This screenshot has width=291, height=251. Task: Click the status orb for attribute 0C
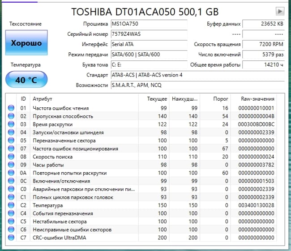tap(11, 181)
